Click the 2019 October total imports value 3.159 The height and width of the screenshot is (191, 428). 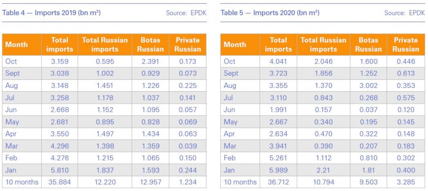coord(60,61)
